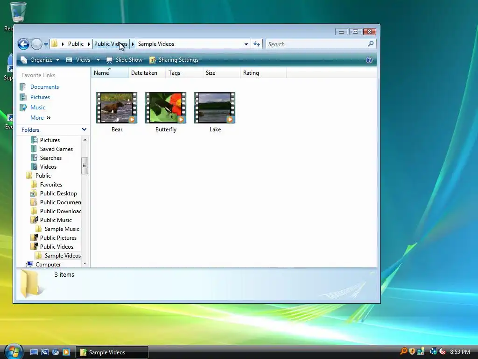Open the address bar history dropdown
The width and height of the screenshot is (478, 359).
click(246, 44)
